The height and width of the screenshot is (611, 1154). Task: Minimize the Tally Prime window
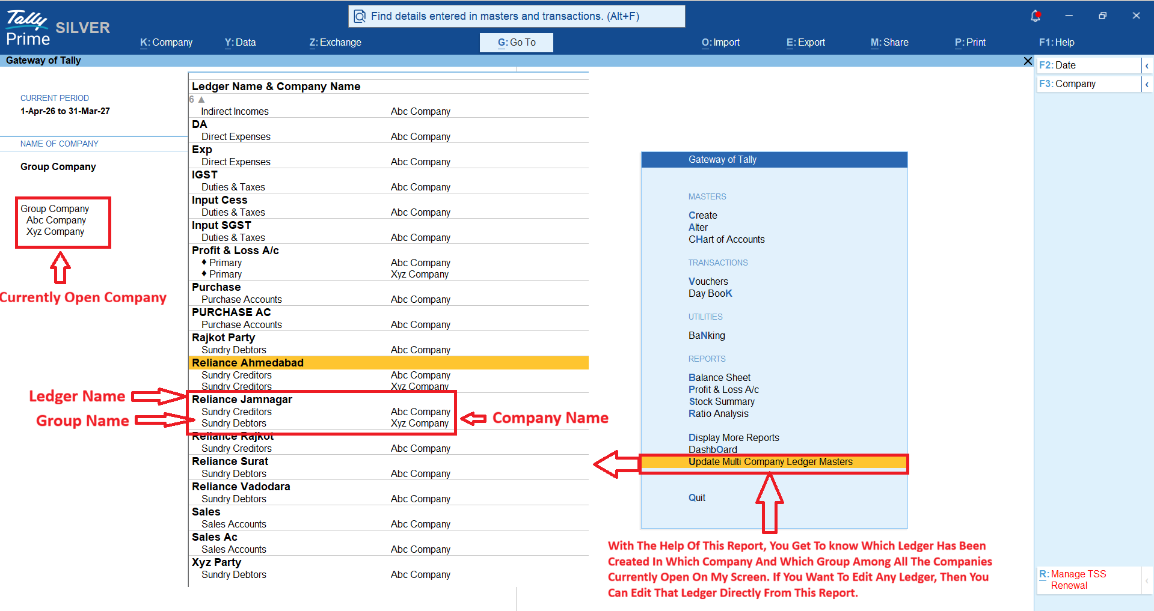click(1069, 16)
